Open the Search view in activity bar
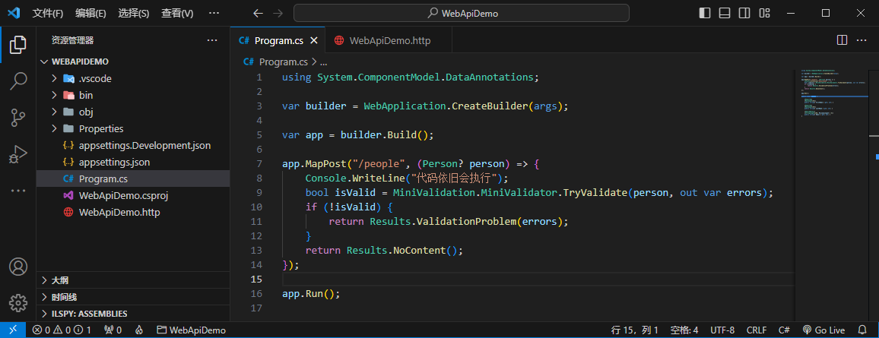Viewport: 879px width, 338px height. click(x=18, y=81)
